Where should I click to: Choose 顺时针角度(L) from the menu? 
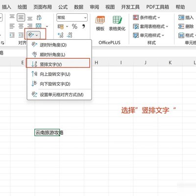click(x=59, y=54)
